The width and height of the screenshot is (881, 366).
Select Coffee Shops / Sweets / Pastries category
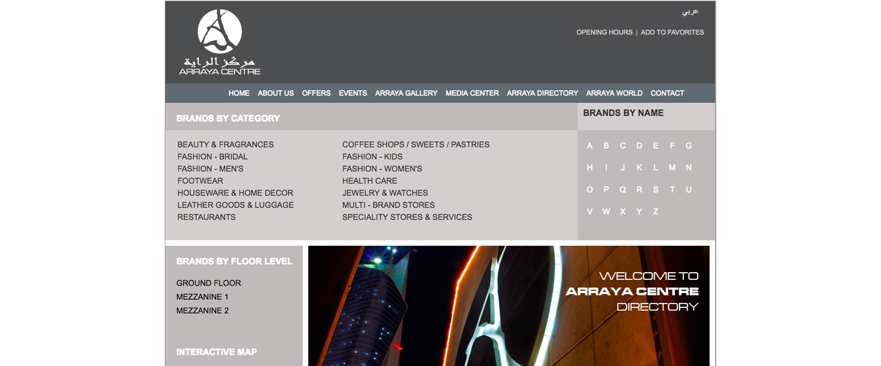pos(416,145)
